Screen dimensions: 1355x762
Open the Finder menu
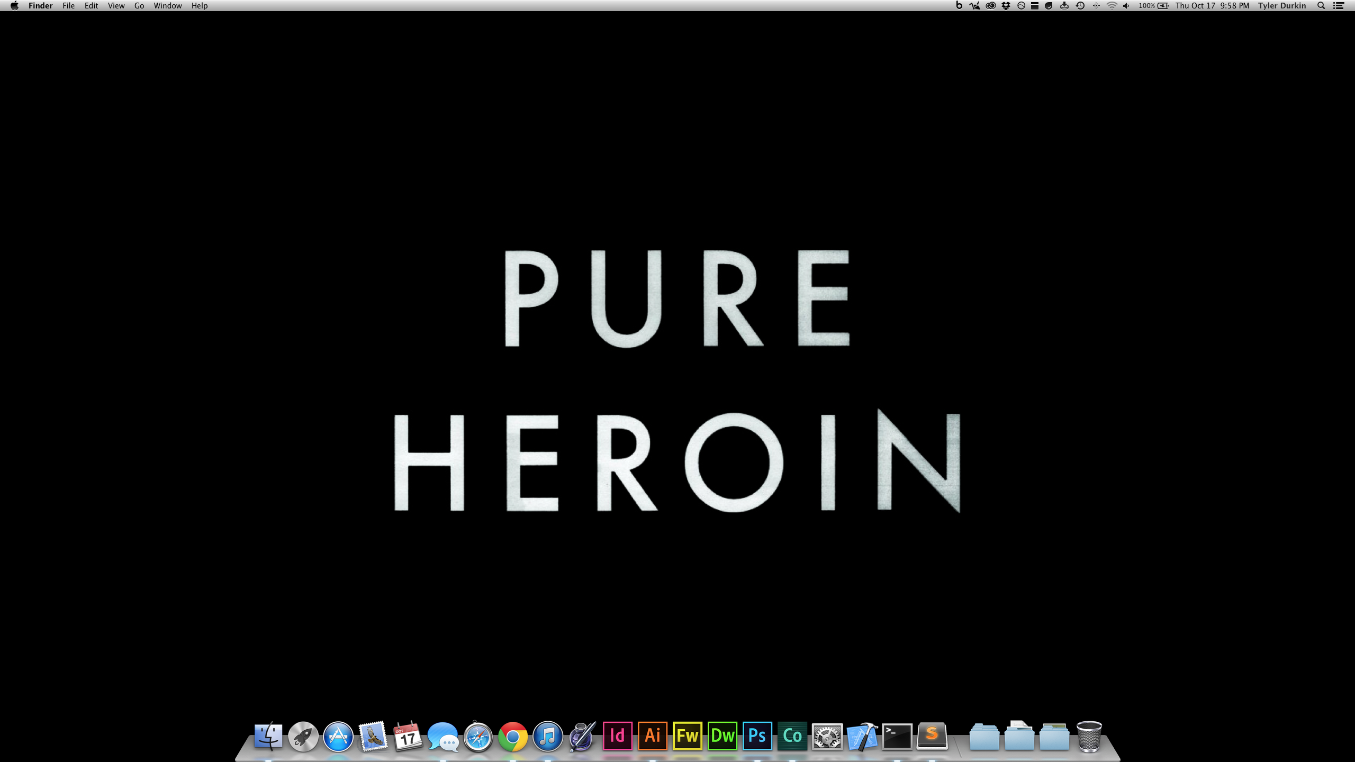click(40, 6)
